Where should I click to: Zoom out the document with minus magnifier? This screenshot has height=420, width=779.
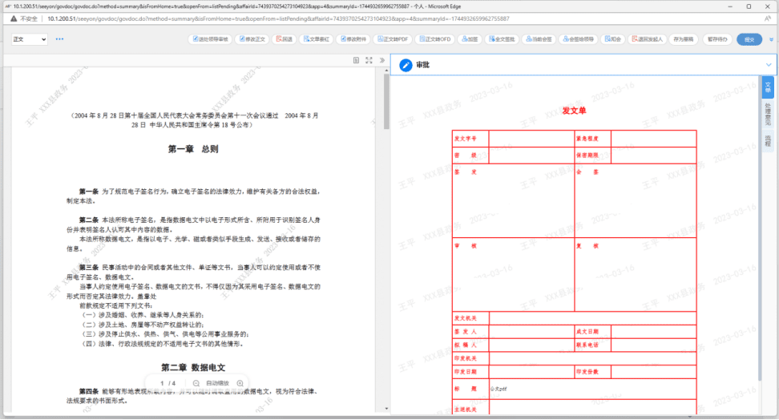click(x=196, y=383)
